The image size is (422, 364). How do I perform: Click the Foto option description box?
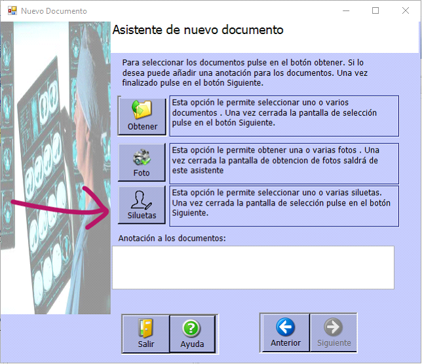(x=284, y=161)
